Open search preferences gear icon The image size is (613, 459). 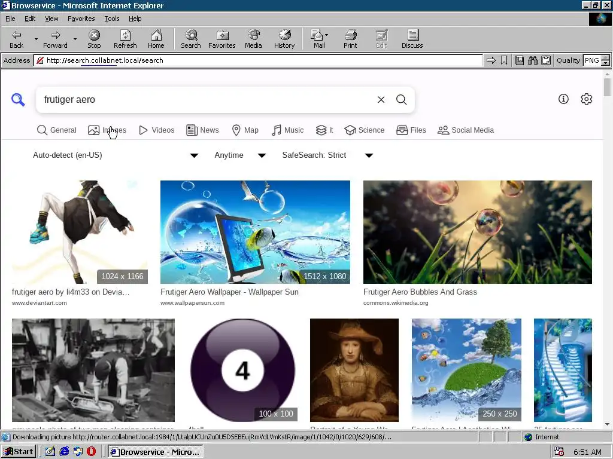[x=587, y=99]
